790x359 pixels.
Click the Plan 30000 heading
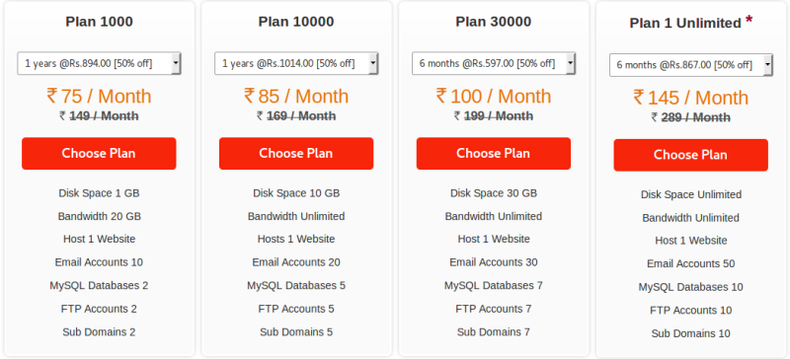coord(493,22)
